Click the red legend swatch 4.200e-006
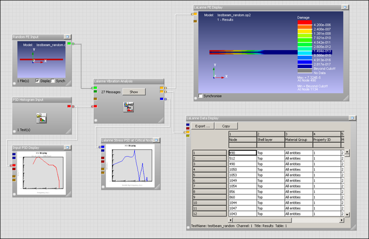This screenshot has width=369, height=239. (305, 23)
